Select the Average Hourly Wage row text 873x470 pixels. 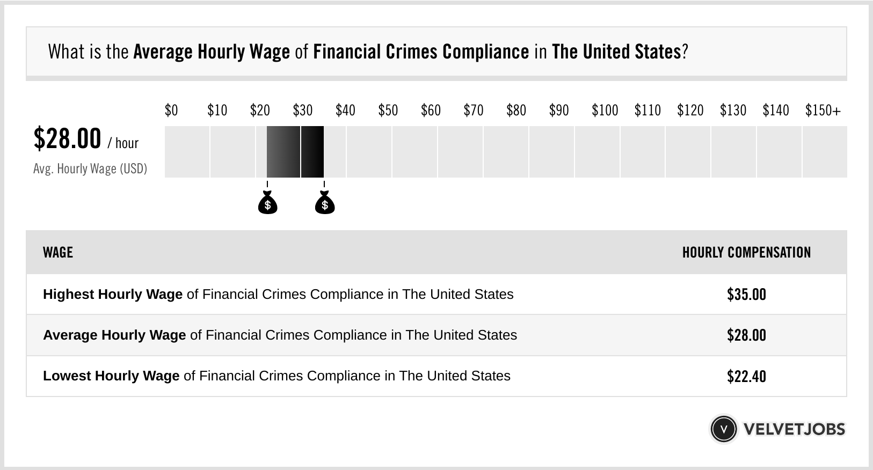pos(280,335)
